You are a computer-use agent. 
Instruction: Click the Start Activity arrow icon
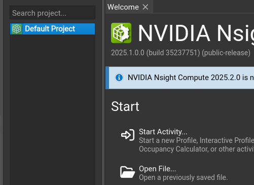[x=128, y=135]
